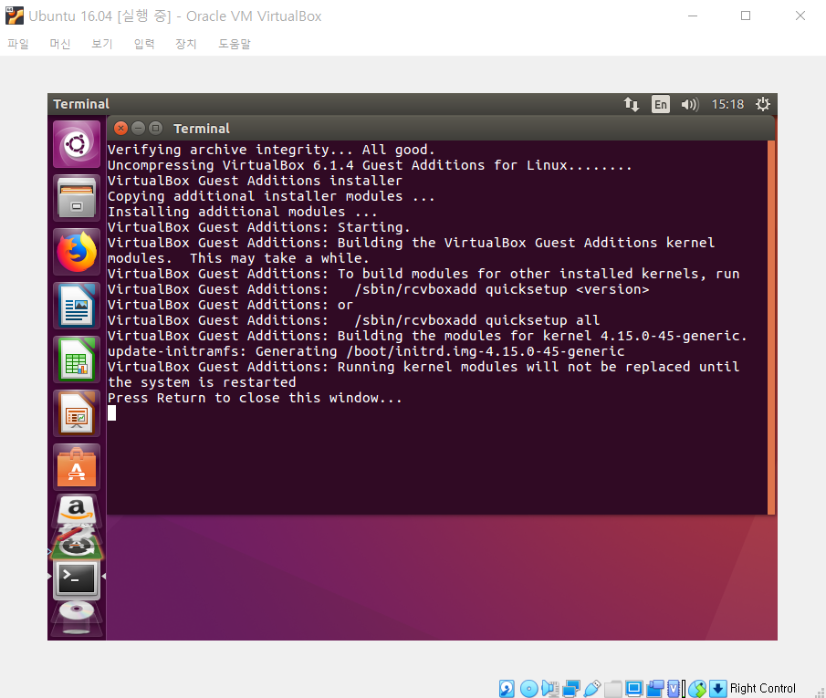This screenshot has width=826, height=698.
Task: Open the network indicator in Ubuntu panel
Action: (x=631, y=104)
